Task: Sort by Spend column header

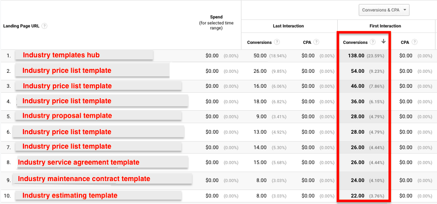Action: click(x=217, y=22)
